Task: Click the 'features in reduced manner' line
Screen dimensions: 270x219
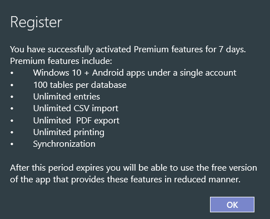Action: point(126,180)
